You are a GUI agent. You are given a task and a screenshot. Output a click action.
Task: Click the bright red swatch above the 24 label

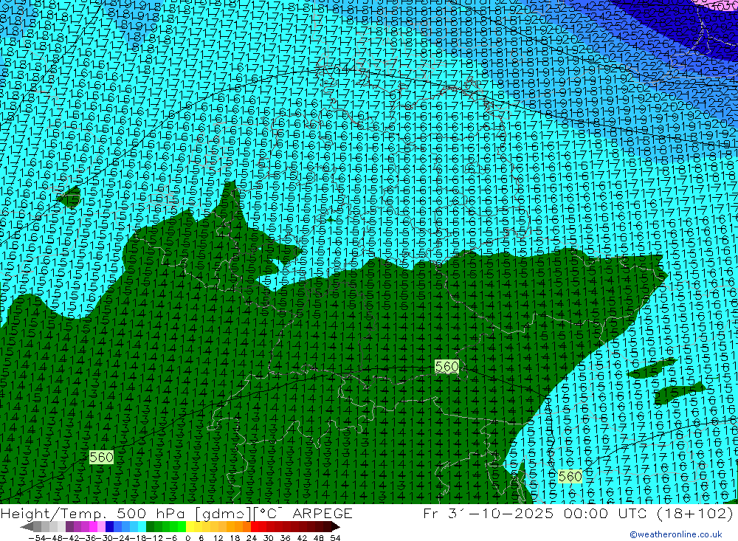[255, 526]
